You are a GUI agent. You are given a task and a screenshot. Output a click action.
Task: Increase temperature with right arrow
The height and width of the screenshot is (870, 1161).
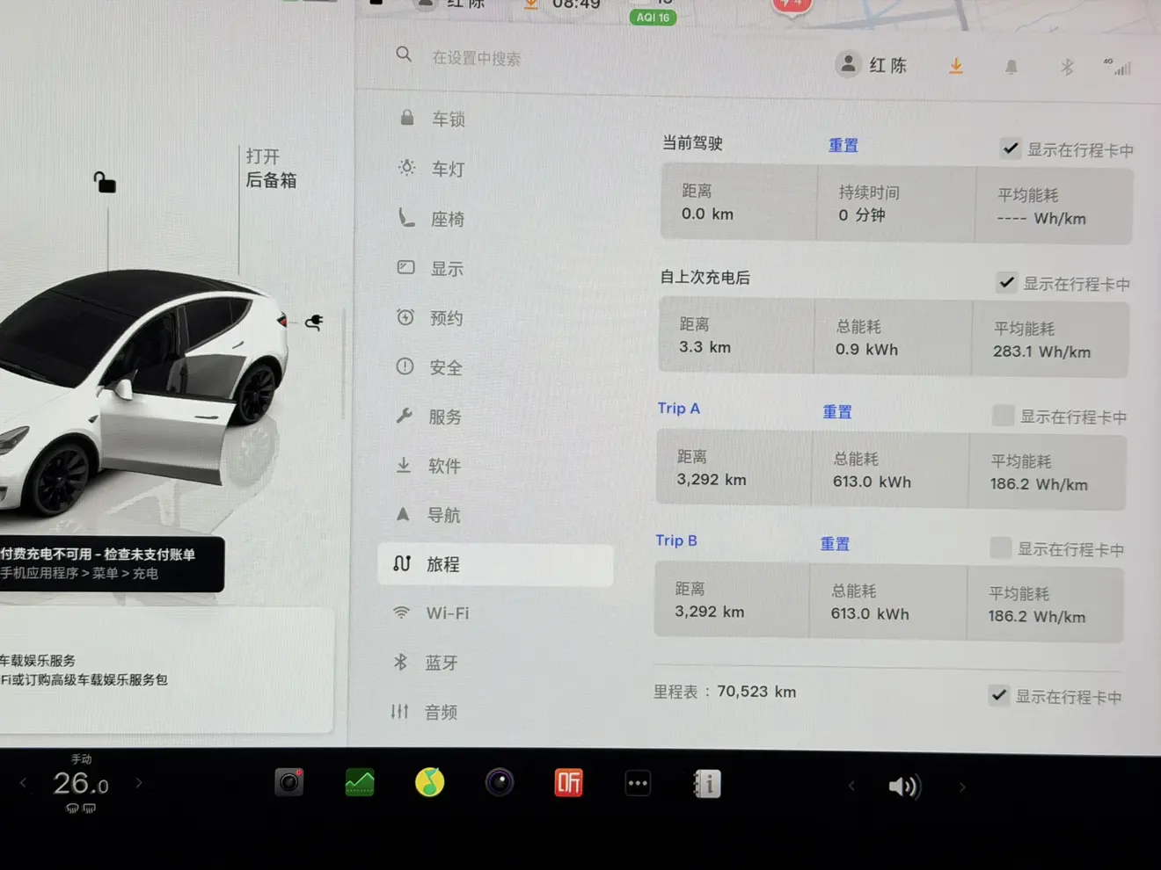139,783
